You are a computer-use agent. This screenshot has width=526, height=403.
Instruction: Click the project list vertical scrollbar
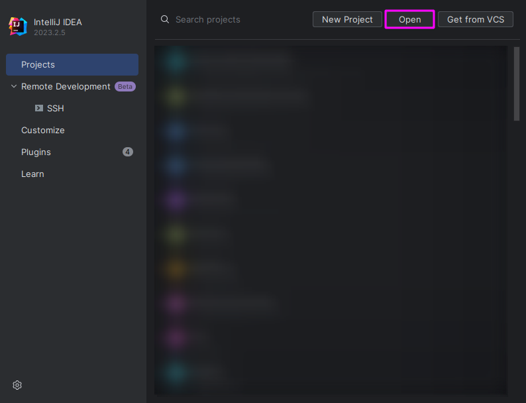tap(517, 84)
